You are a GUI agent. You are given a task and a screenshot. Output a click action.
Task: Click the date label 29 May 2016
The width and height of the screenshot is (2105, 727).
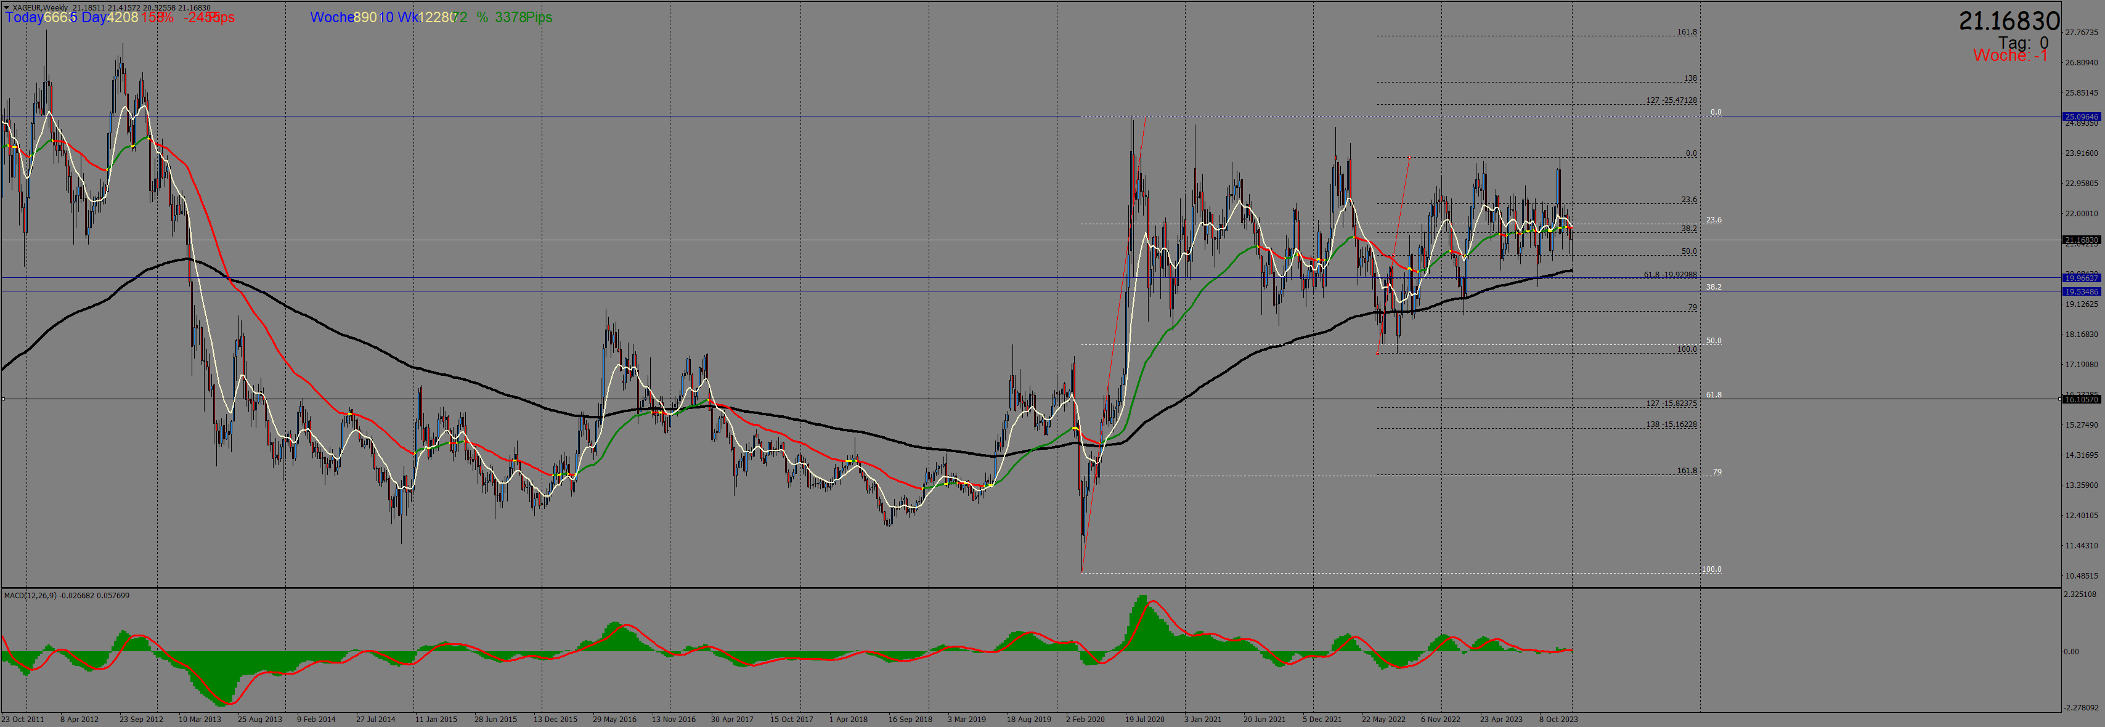[614, 720]
